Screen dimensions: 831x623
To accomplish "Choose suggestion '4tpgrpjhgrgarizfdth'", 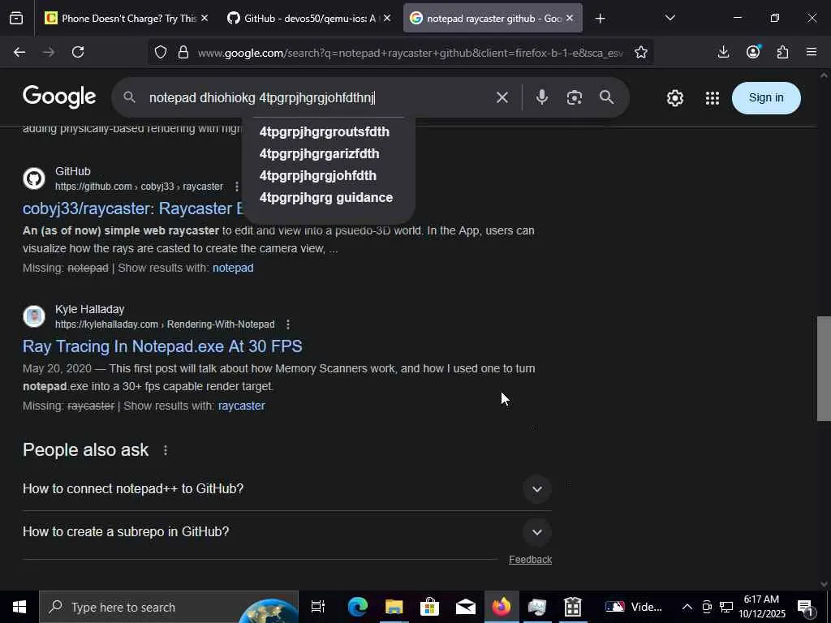I will coord(319,153).
